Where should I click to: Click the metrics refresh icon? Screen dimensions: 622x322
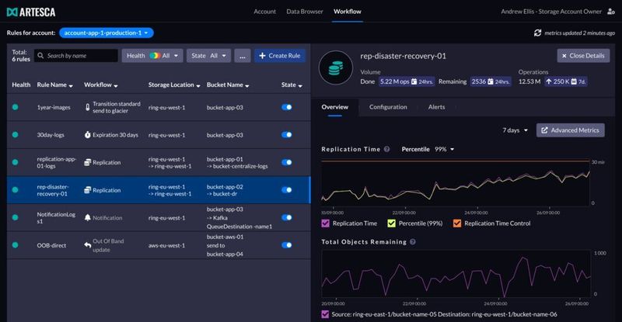click(537, 33)
